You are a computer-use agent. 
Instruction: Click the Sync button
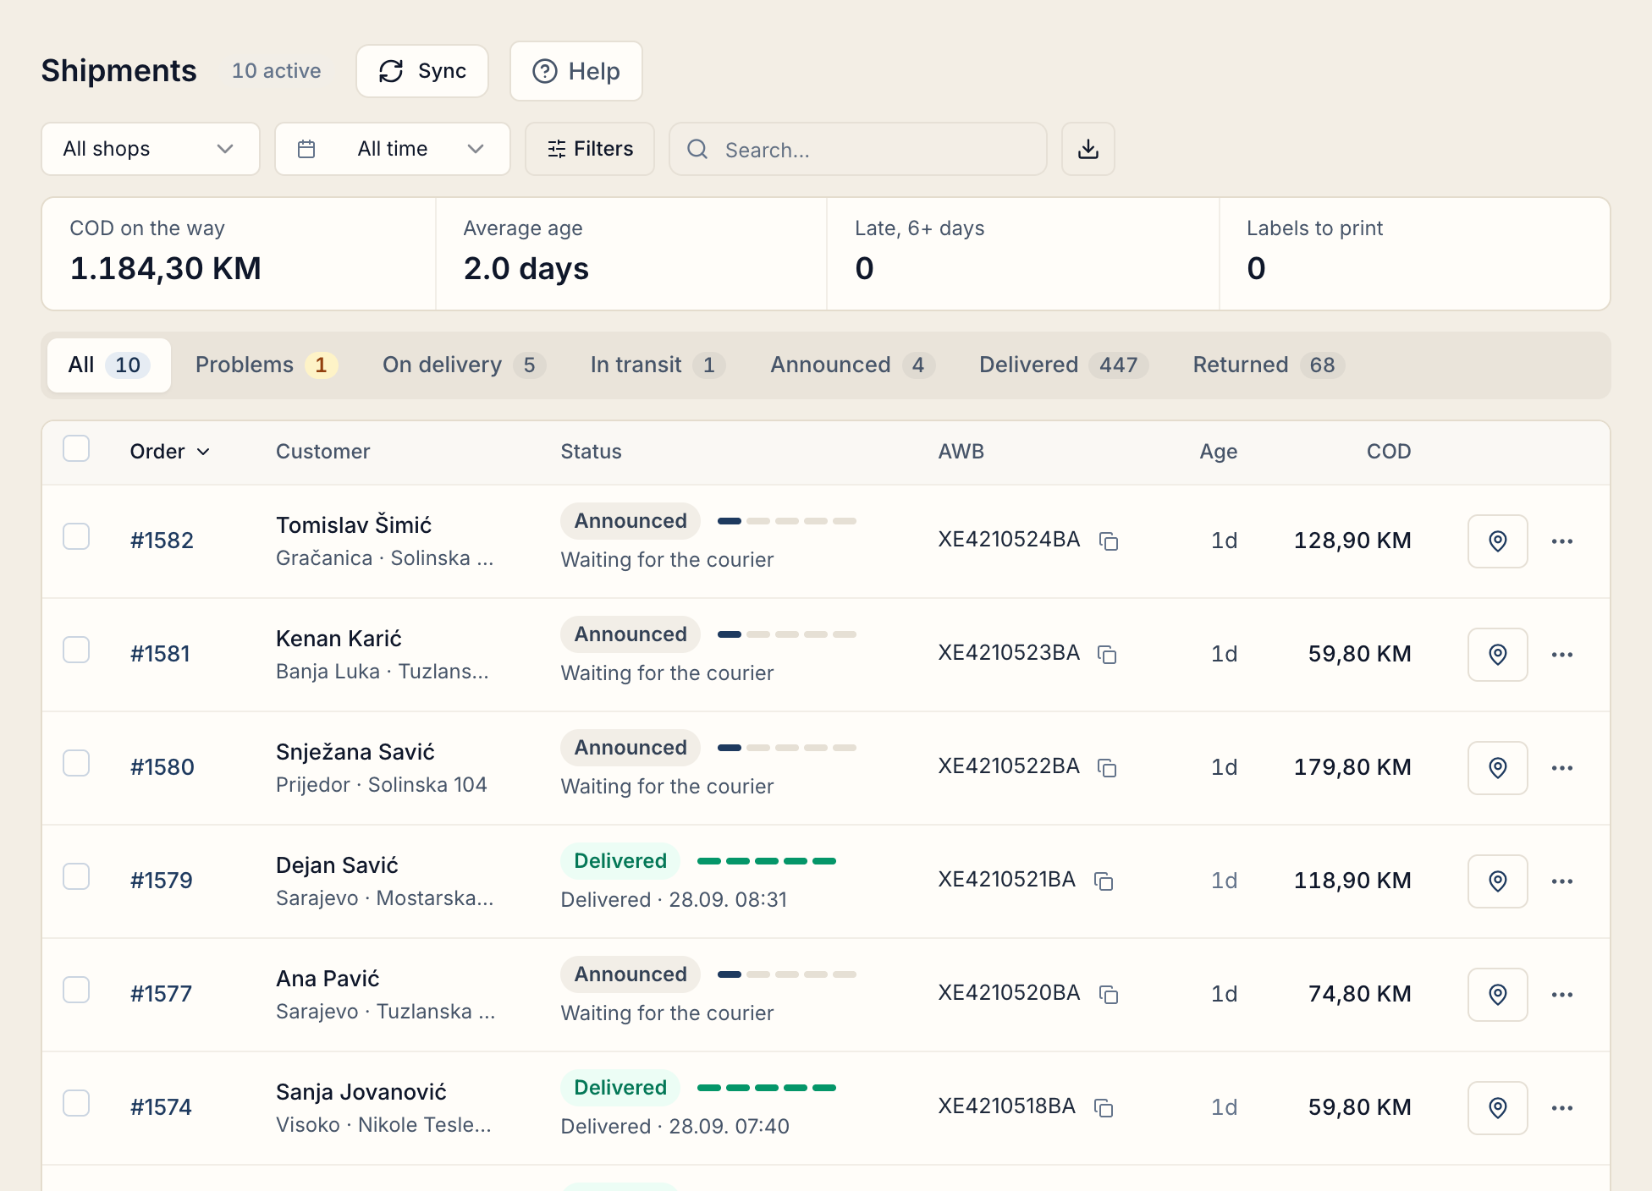(x=422, y=71)
